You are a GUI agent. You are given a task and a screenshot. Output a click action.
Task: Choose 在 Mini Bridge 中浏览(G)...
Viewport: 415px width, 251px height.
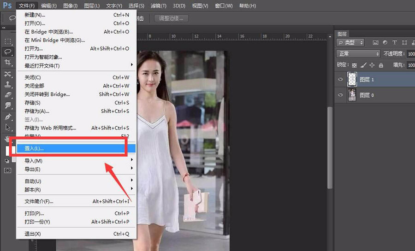tap(77, 40)
